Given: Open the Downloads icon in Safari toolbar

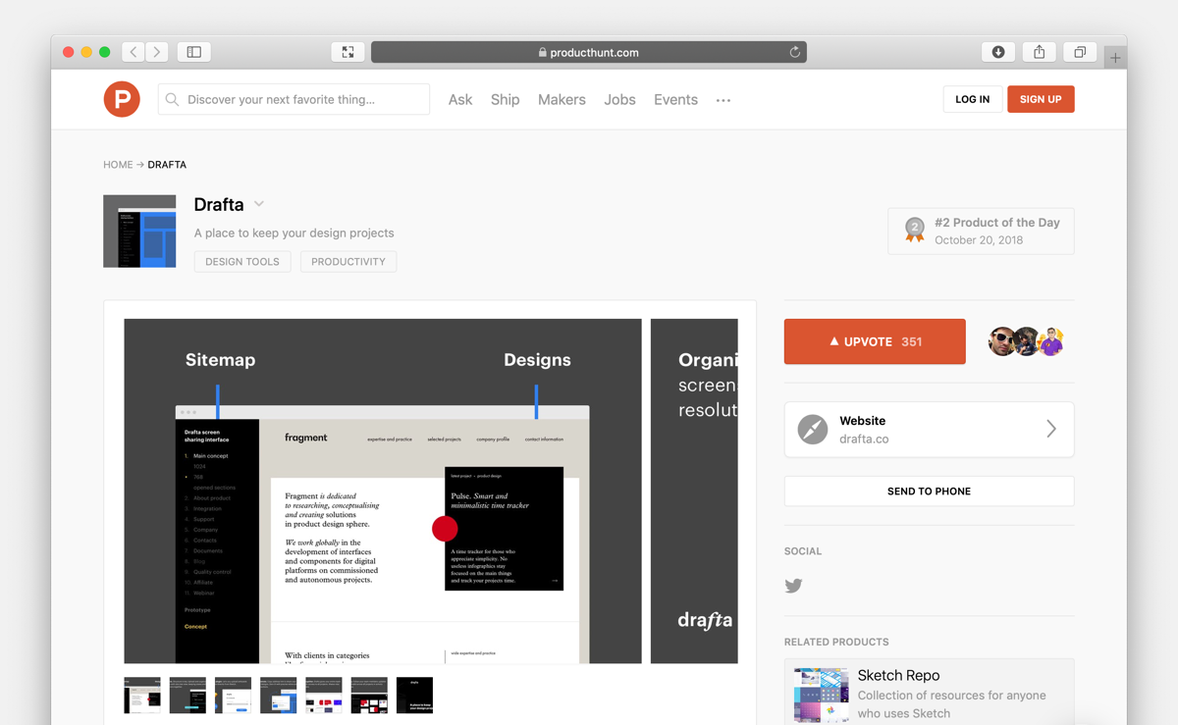Looking at the screenshot, I should tap(998, 51).
